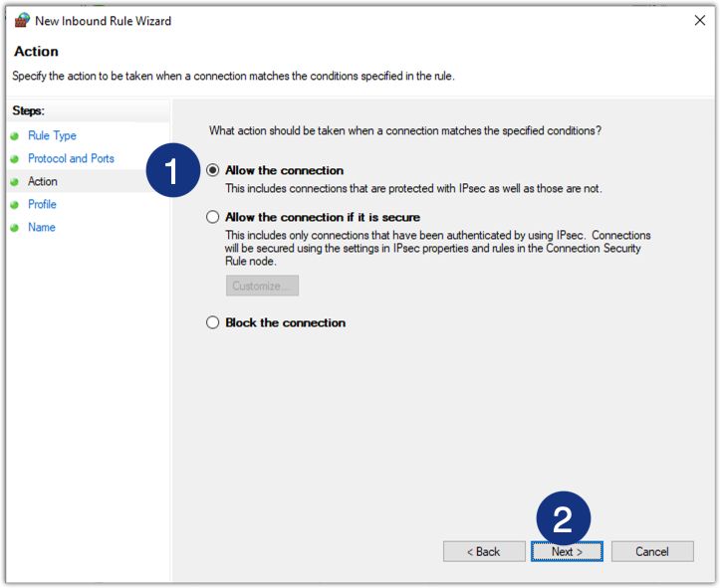This screenshot has height=588, width=720.
Task: Click the green bullet beside Rule Type
Action: tap(15, 136)
